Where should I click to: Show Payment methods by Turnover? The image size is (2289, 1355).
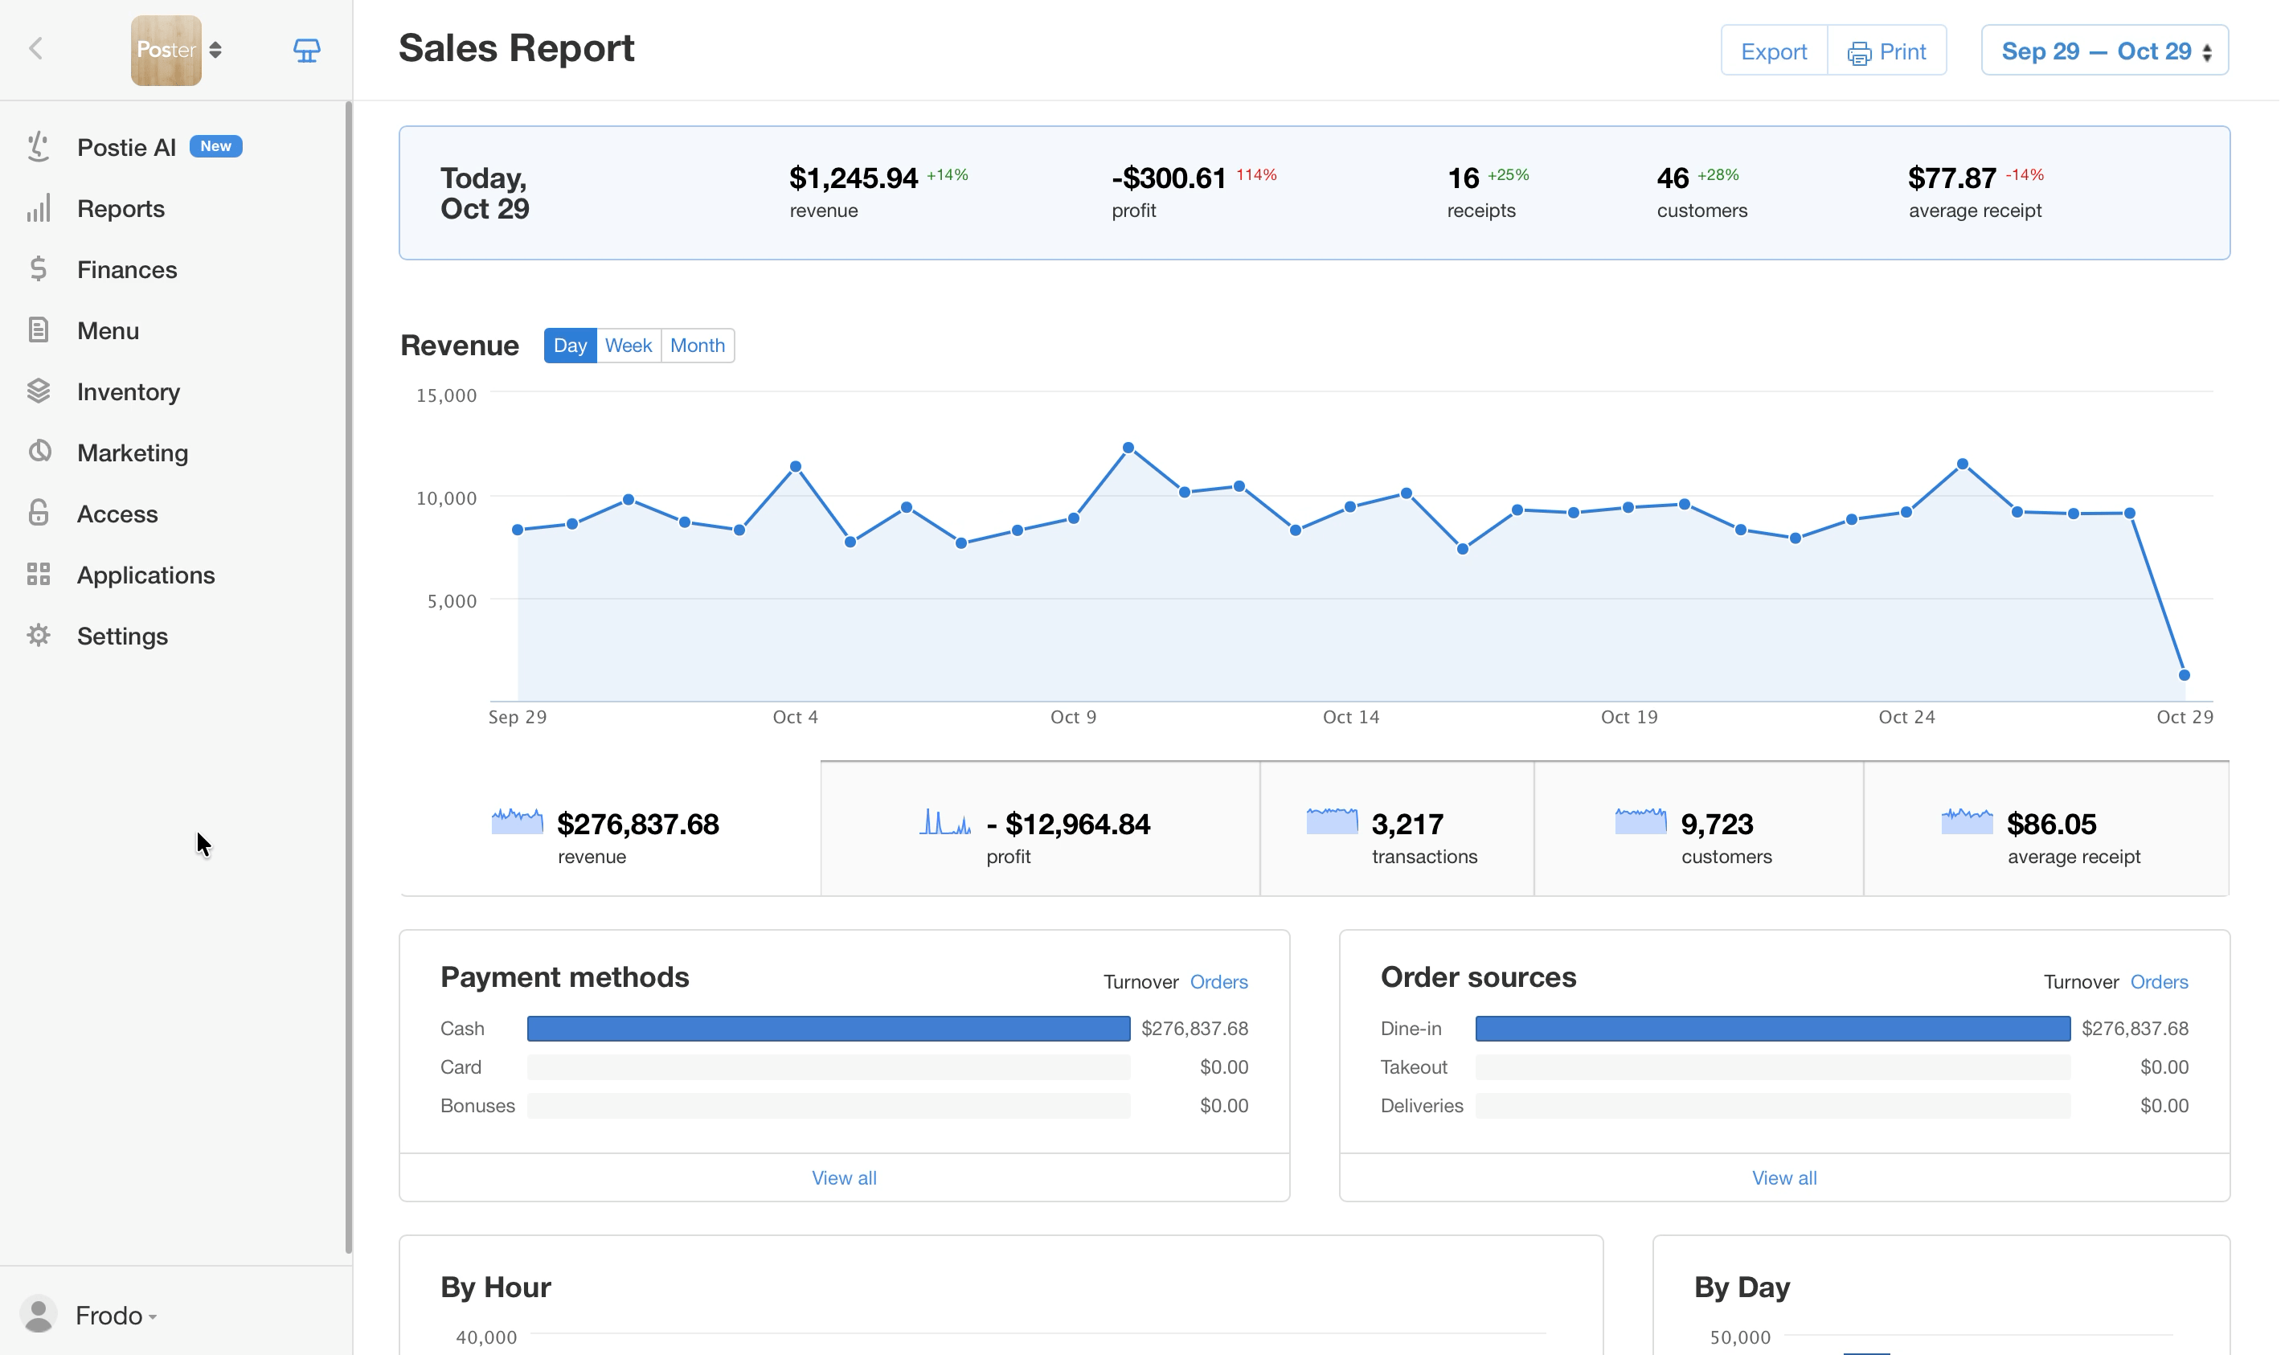[x=1140, y=981]
